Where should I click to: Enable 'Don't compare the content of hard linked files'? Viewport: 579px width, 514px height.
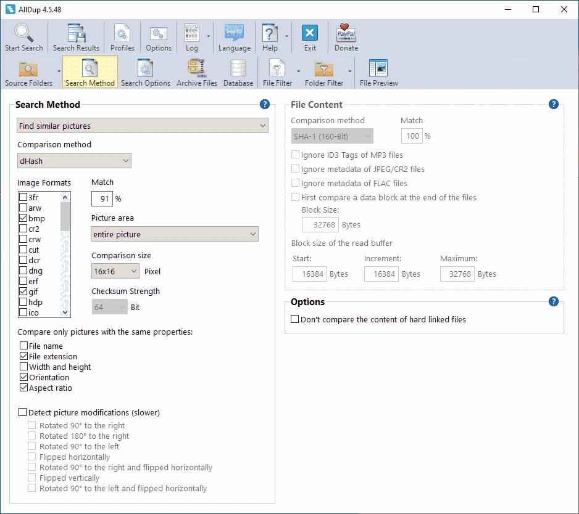pos(294,319)
